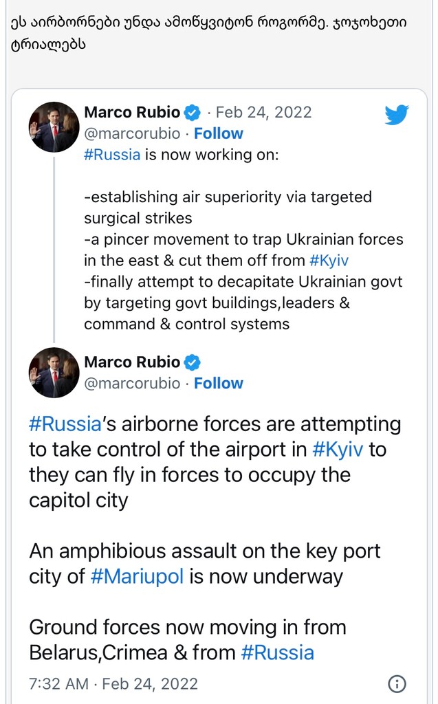The height and width of the screenshot is (704, 438).
Task: Click verified badge beside first Marco Rubio name
Action: coord(193,112)
